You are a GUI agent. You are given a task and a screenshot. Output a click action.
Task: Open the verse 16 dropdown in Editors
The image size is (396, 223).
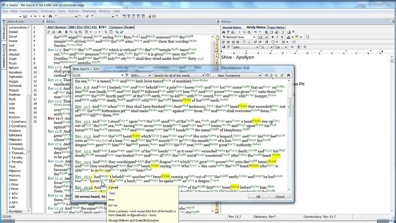point(286,47)
